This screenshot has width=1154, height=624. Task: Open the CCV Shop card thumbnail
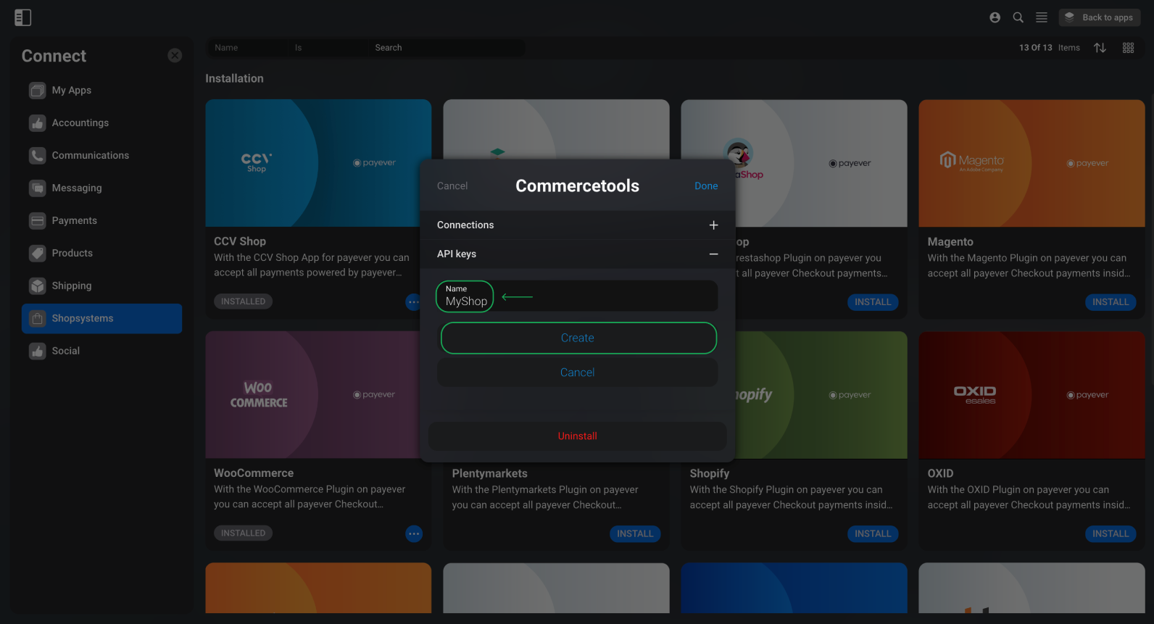[318, 163]
